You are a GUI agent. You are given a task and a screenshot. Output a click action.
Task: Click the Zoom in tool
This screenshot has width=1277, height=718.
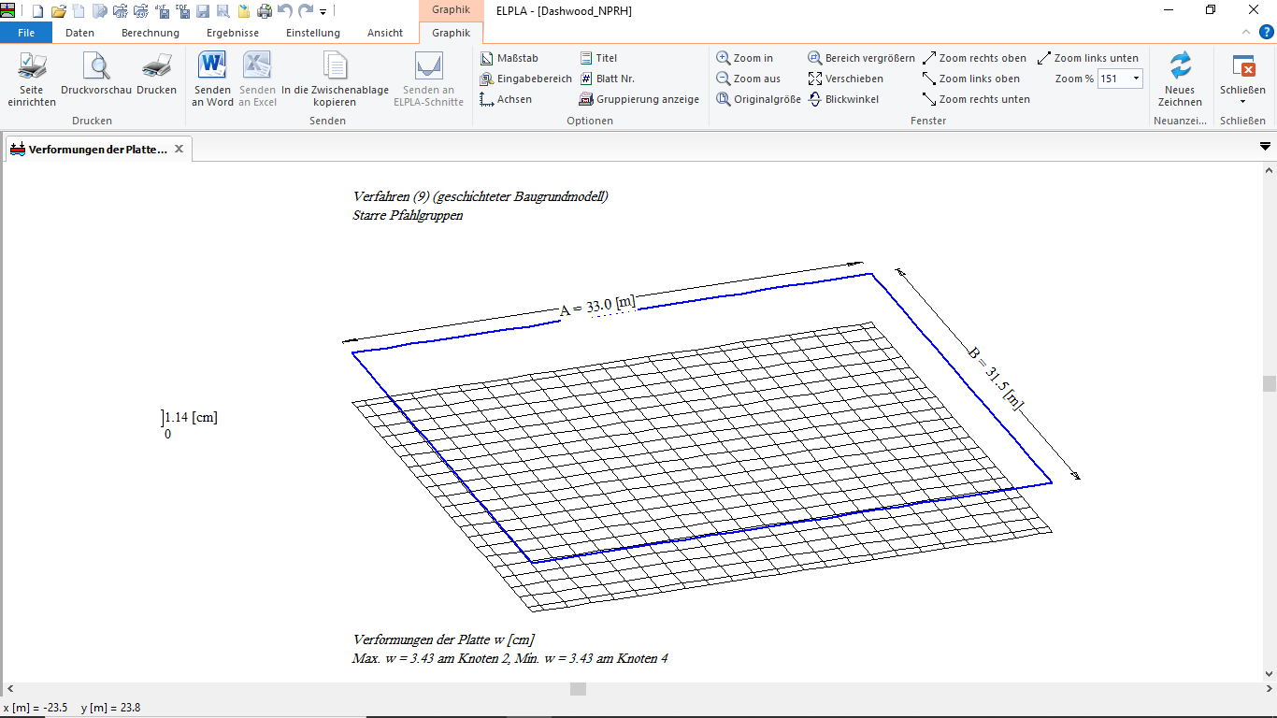click(x=745, y=58)
